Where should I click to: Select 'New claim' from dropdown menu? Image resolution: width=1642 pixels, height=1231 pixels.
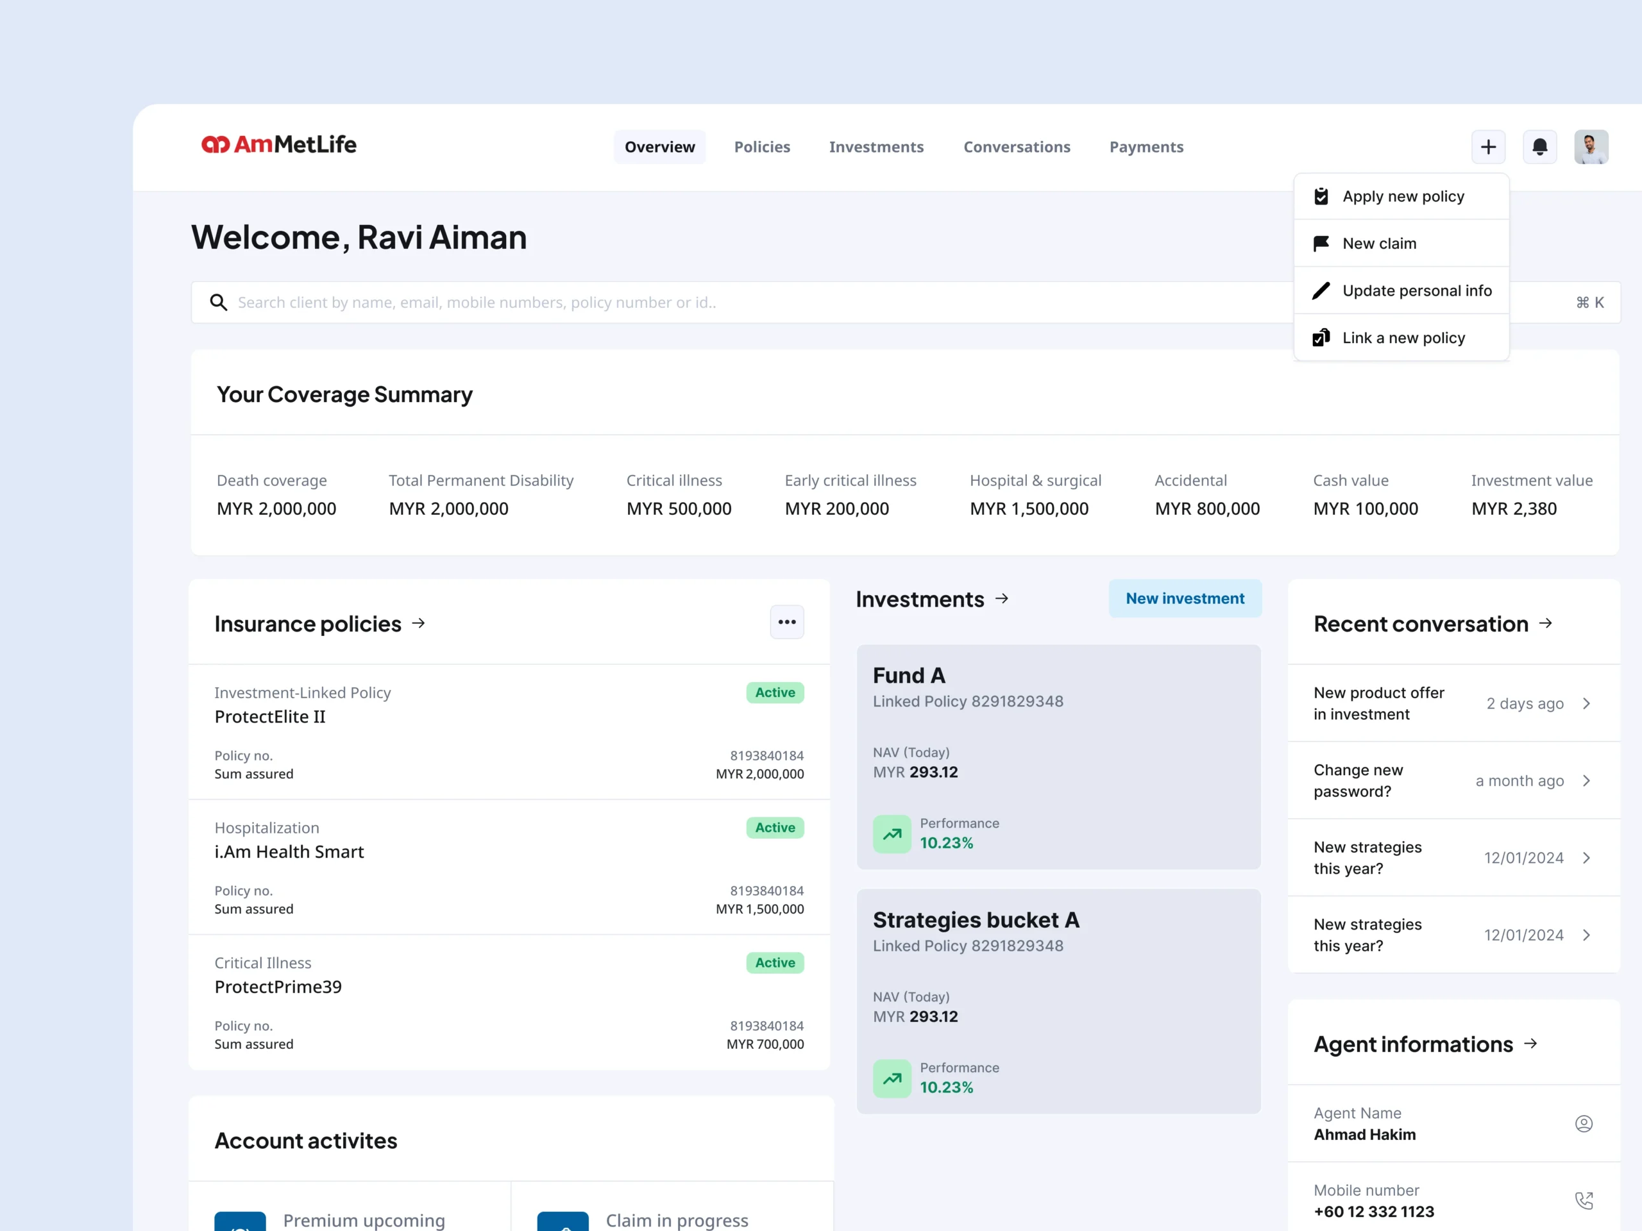(x=1378, y=244)
